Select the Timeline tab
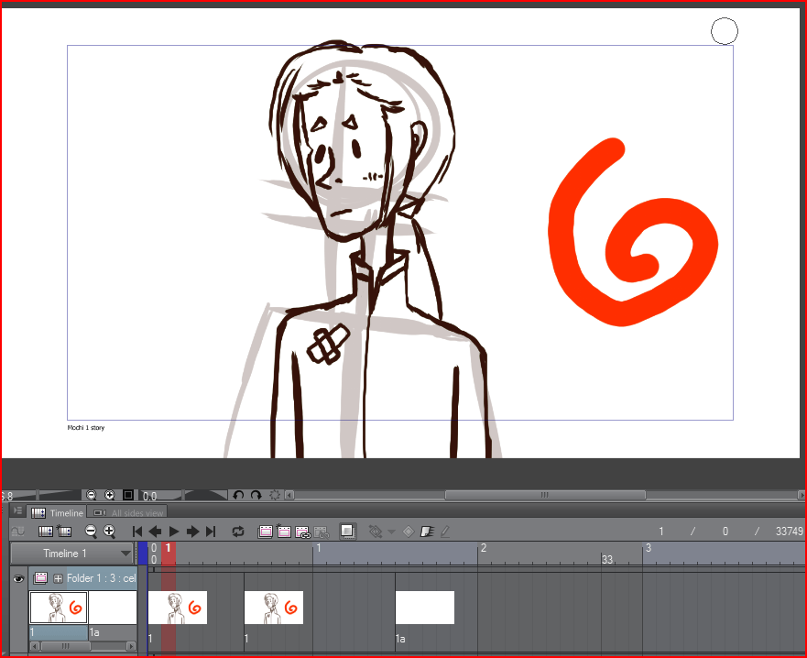 point(58,513)
